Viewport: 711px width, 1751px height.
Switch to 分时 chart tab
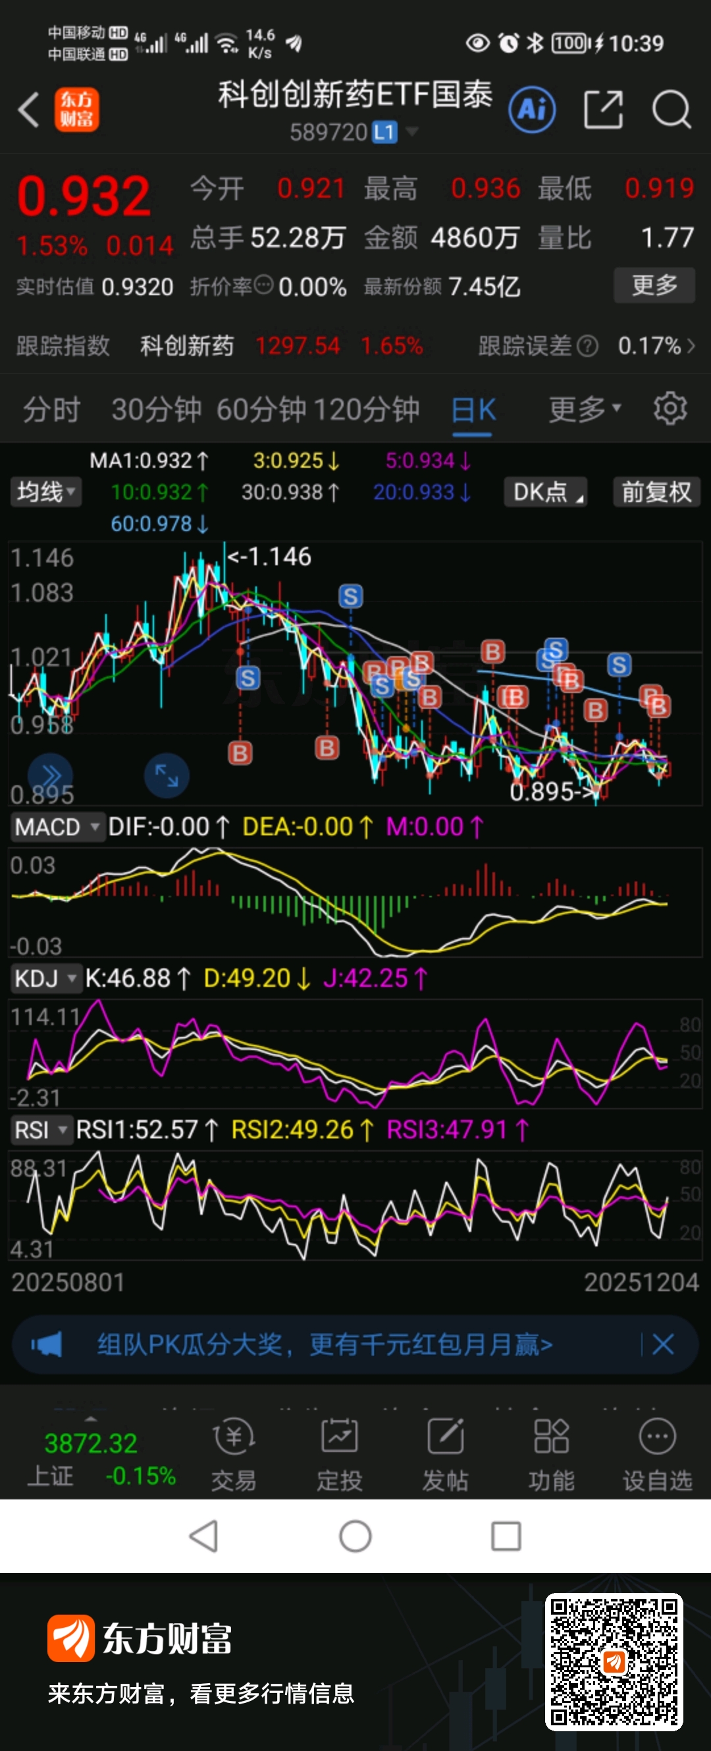(51, 410)
